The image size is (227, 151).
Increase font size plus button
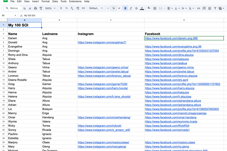coord(119,8)
